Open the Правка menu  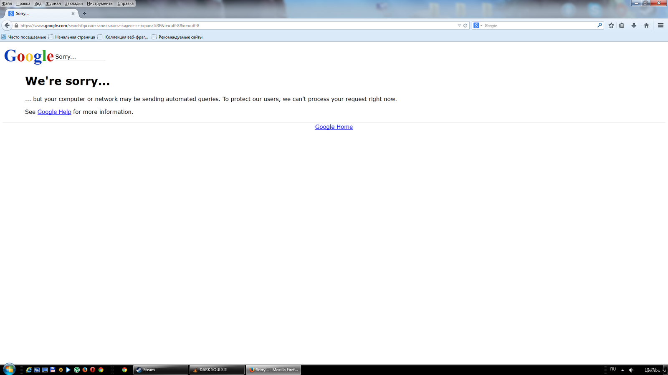[x=23, y=3]
